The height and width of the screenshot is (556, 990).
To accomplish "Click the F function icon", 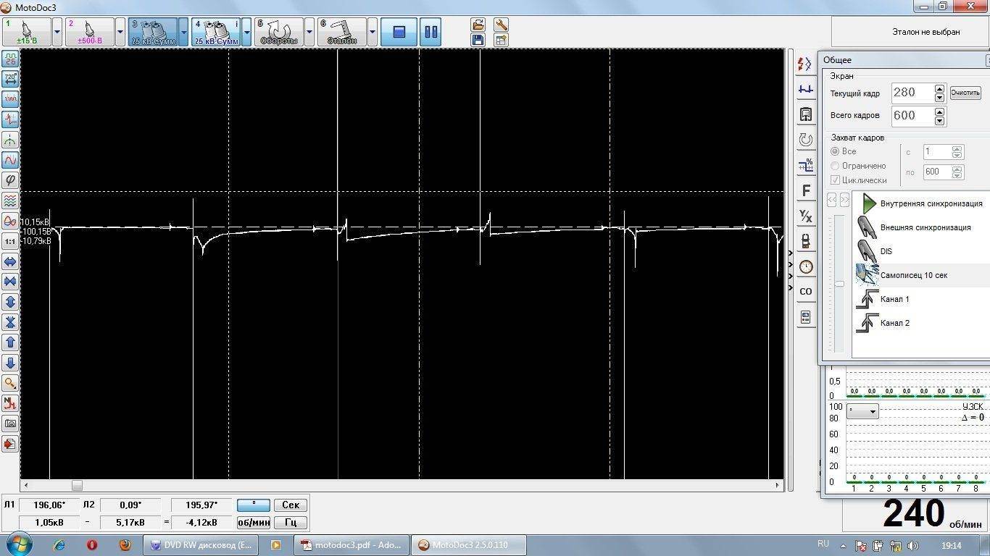I will point(805,191).
